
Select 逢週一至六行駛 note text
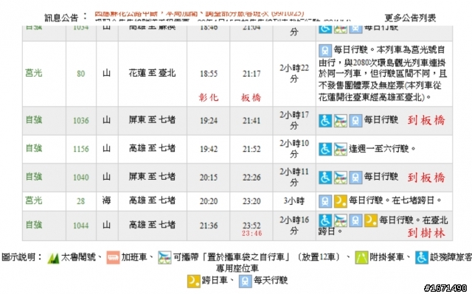[x=382, y=149]
